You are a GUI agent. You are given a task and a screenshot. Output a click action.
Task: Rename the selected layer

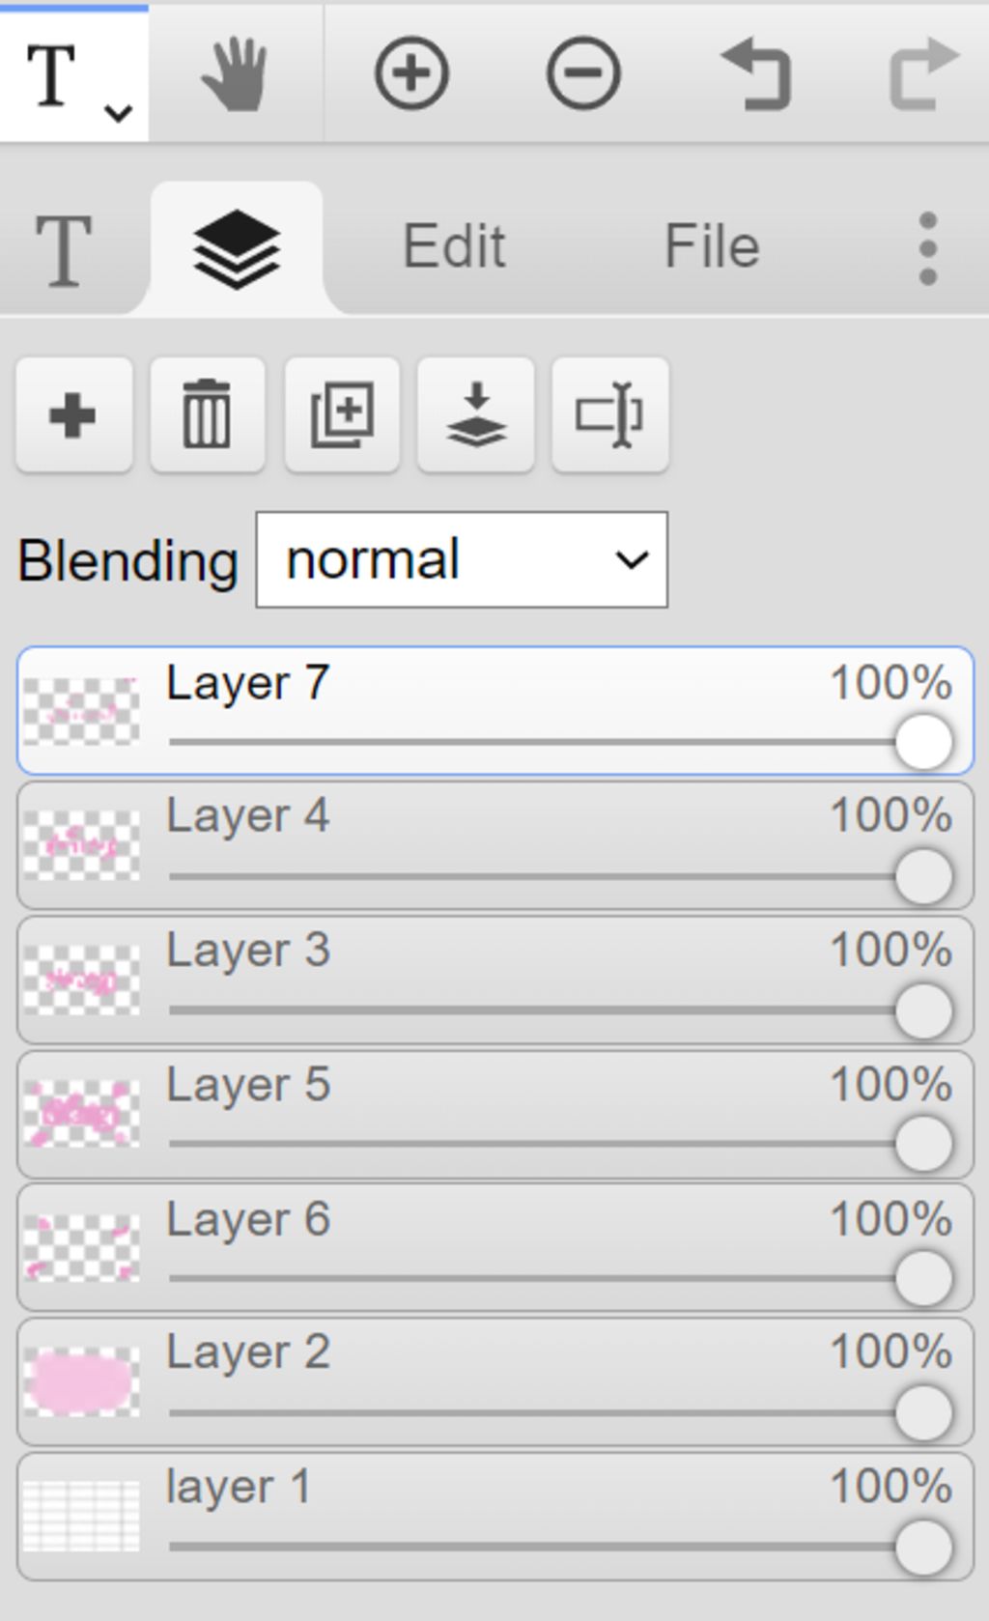tap(609, 415)
